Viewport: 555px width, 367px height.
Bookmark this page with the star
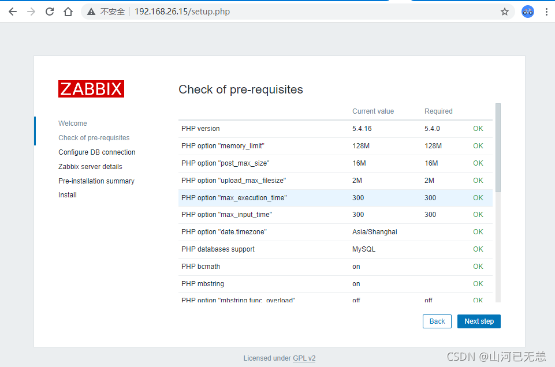[x=505, y=12]
